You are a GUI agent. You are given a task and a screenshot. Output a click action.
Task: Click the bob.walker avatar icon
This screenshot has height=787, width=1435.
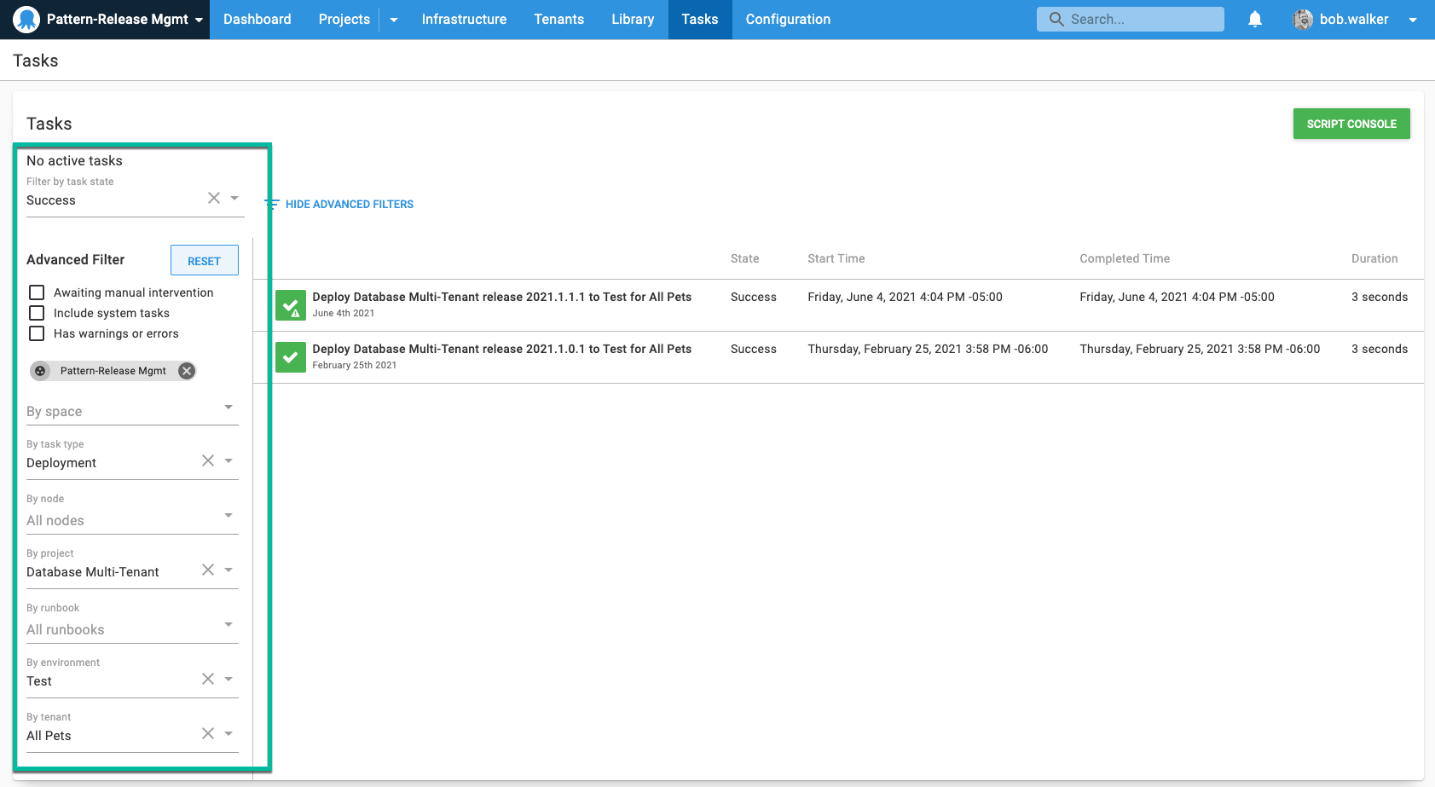tap(1303, 19)
